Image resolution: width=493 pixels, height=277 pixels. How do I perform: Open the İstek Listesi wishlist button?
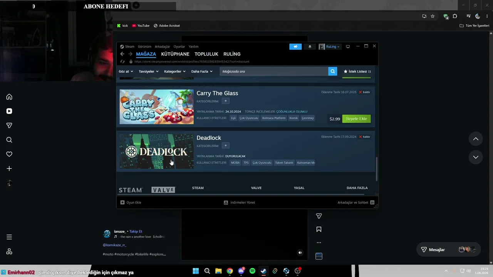coord(357,72)
